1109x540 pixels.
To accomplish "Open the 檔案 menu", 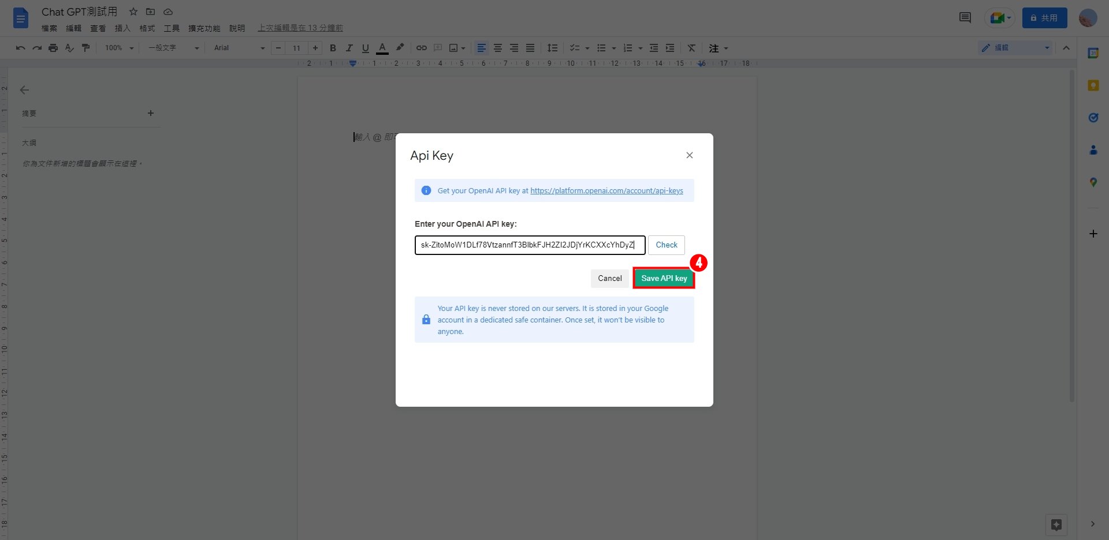I will pos(49,28).
